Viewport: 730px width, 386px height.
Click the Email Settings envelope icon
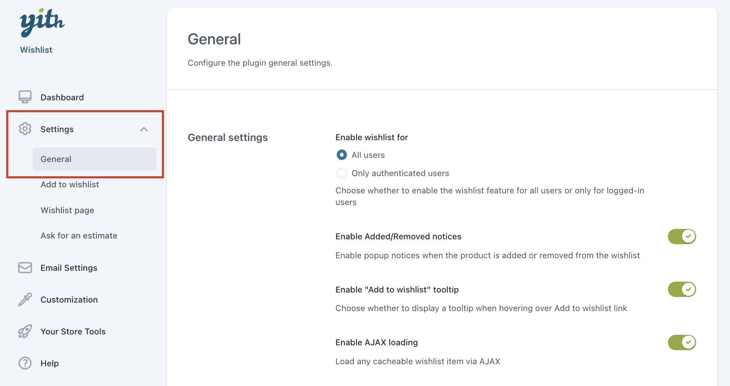pyautogui.click(x=25, y=268)
